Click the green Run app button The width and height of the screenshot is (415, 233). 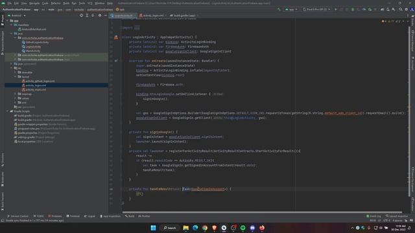pos(336,10)
